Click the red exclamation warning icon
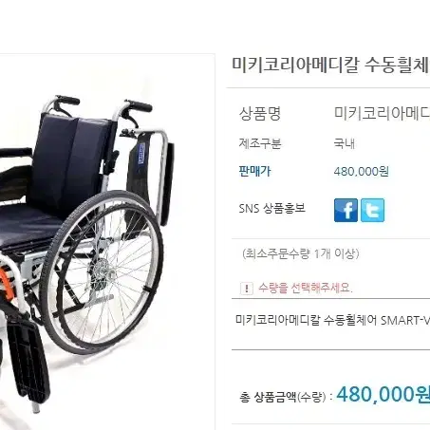Image resolution: width=430 pixels, height=430 pixels. (x=247, y=289)
